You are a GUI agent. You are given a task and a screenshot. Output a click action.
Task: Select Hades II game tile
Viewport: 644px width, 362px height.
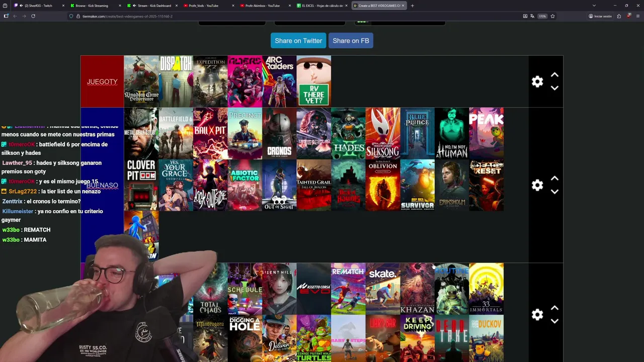coord(348,133)
